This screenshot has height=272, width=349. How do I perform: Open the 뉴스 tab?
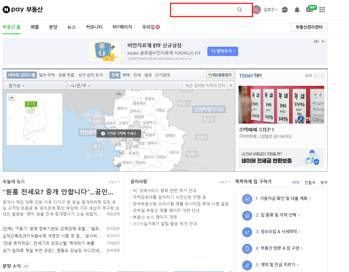pos(71,27)
